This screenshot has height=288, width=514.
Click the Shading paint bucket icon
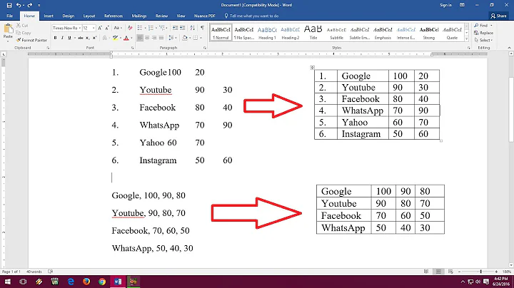[185, 38]
